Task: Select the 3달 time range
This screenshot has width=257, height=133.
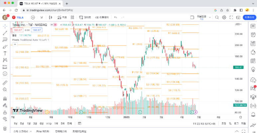Action: pos(35,123)
